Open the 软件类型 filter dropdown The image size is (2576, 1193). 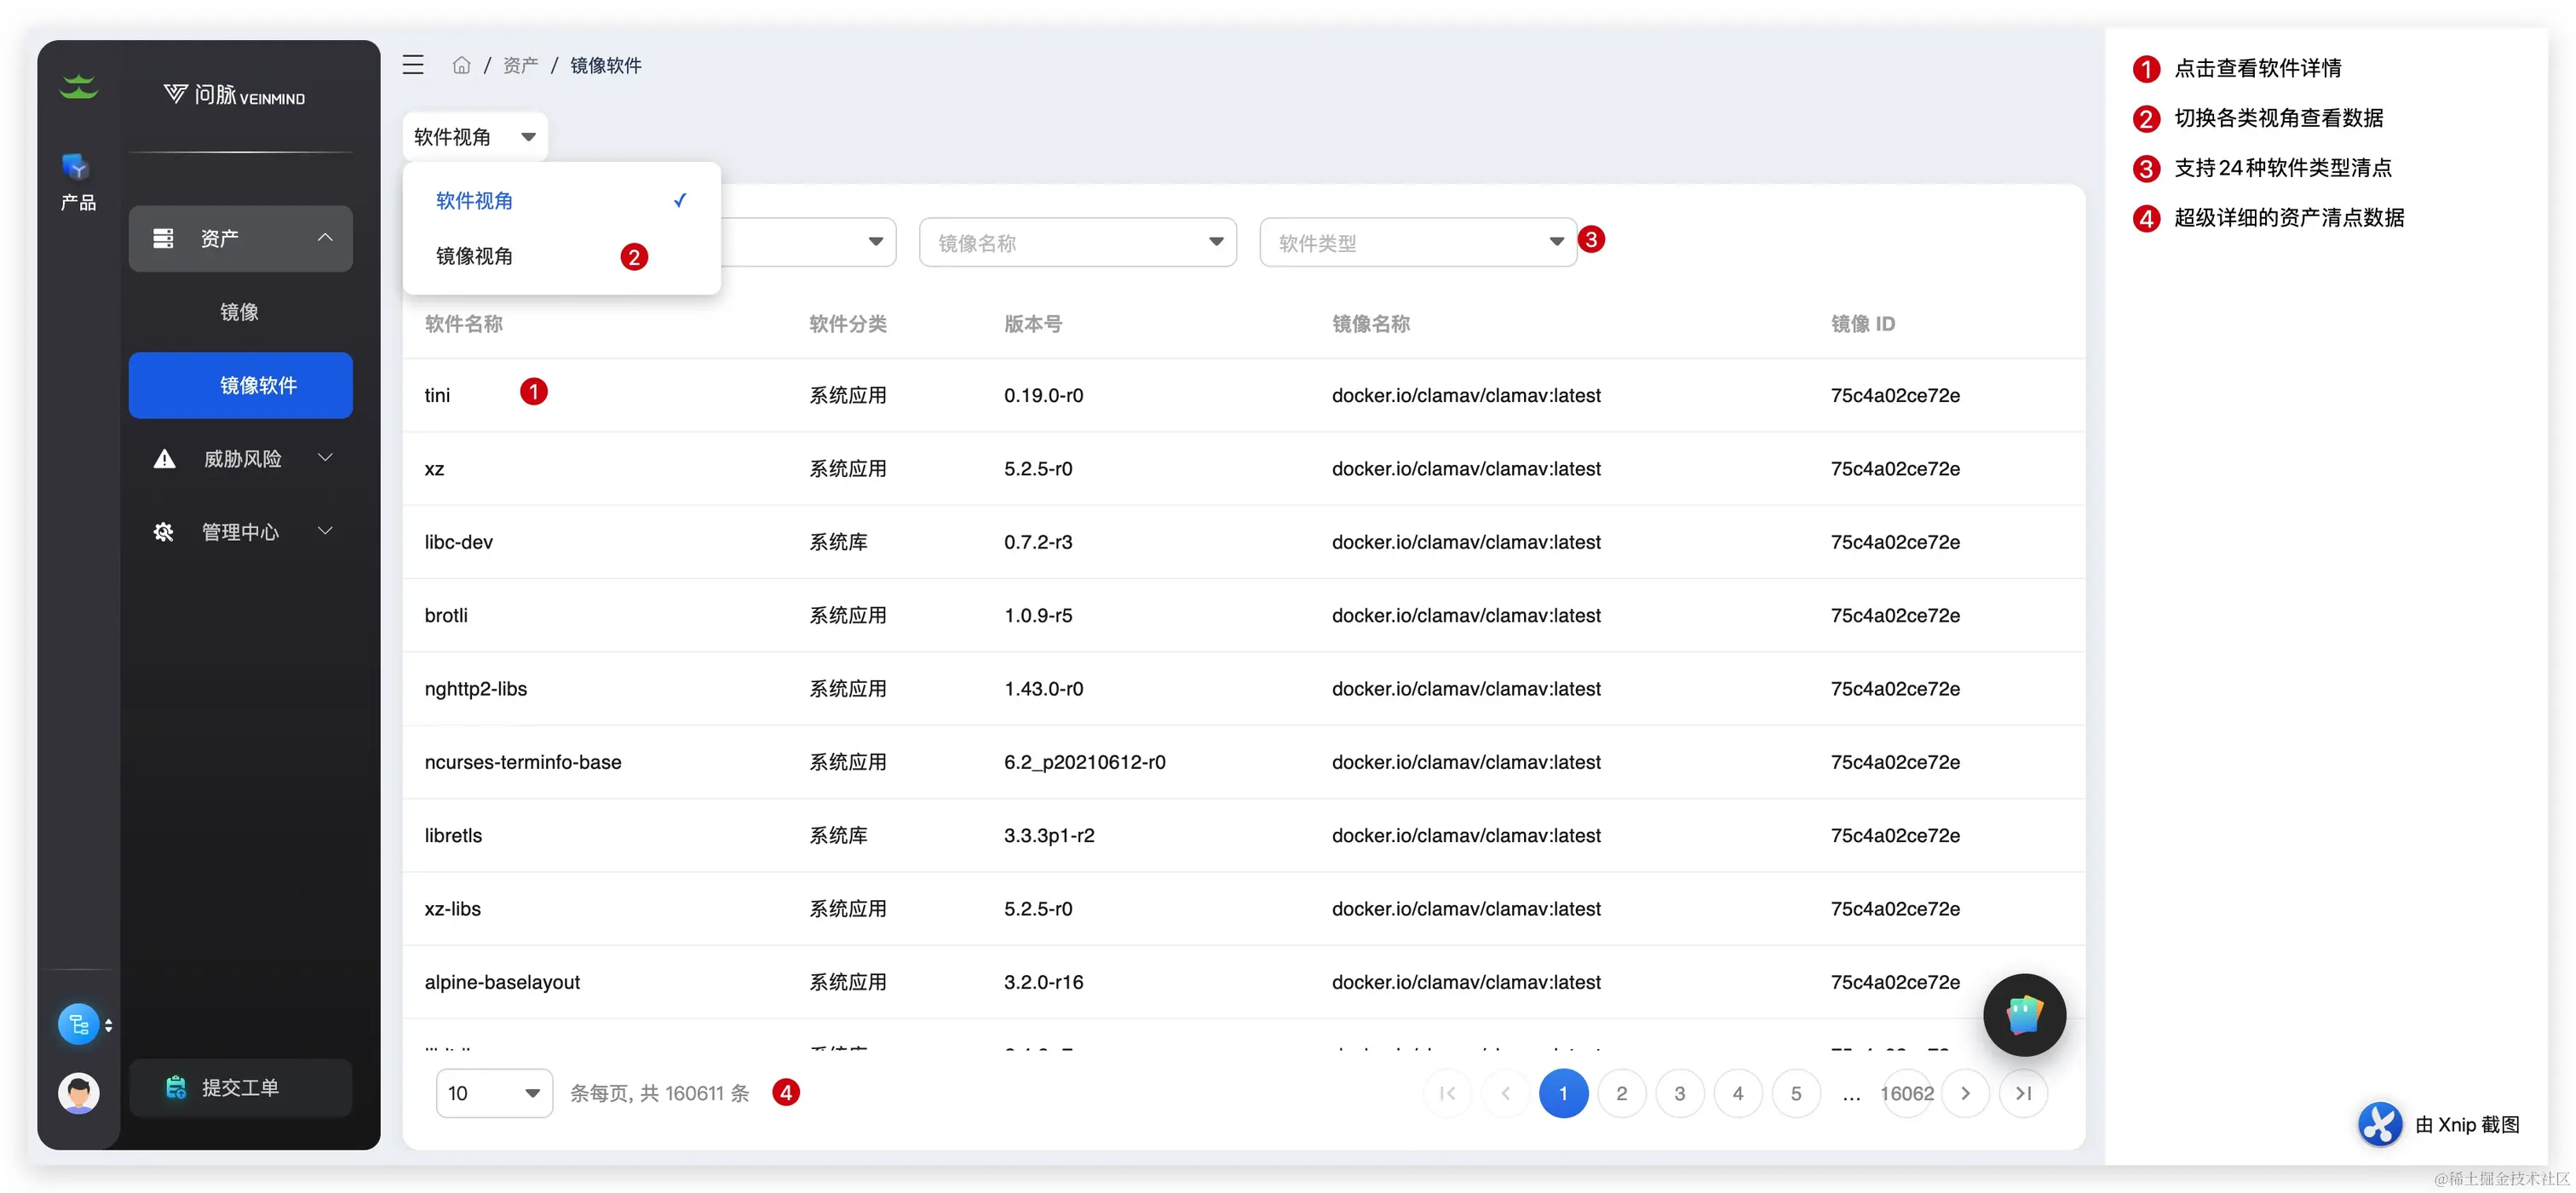click(x=1418, y=241)
